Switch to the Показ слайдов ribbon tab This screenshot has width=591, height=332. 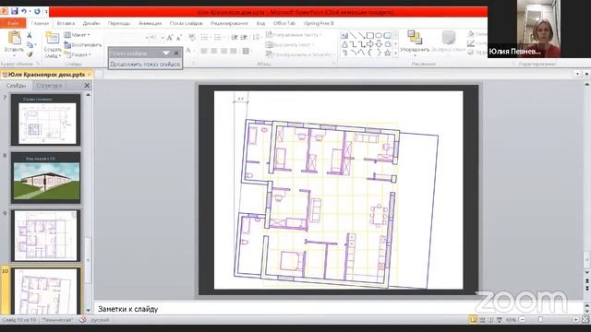pyautogui.click(x=186, y=23)
